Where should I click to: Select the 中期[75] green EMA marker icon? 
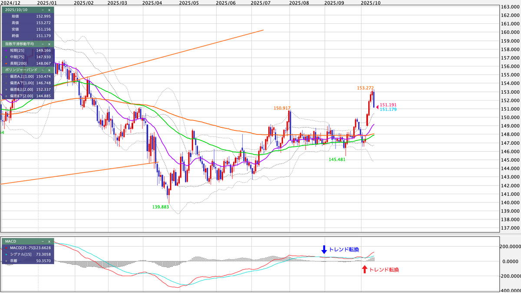pos(6,57)
